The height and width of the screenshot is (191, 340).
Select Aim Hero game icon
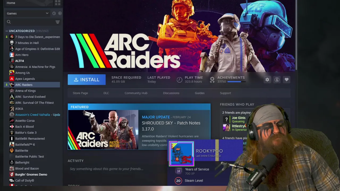click(12, 55)
